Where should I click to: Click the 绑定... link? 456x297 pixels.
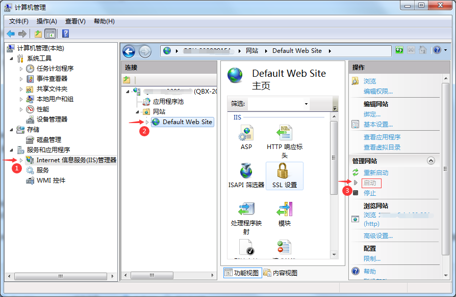coord(372,114)
